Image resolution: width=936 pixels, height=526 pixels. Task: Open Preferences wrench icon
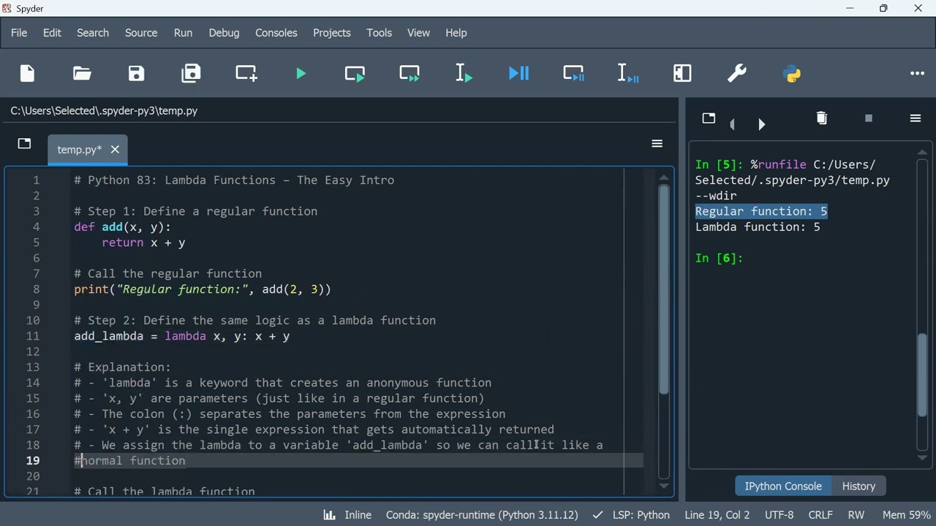pos(737,73)
